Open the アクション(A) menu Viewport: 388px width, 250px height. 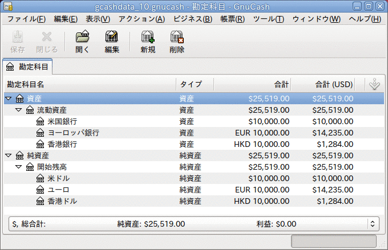coord(142,19)
